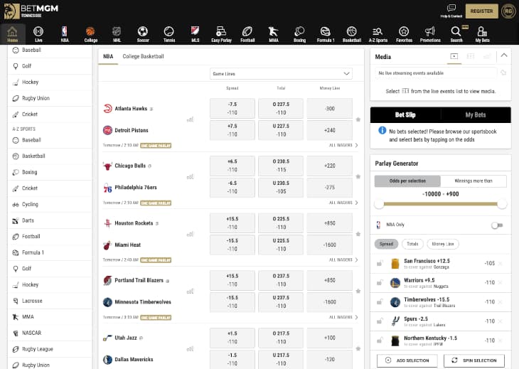Screen dimensions: 519x369
Task: Select the NBA tab above game lines
Action: 108,56
